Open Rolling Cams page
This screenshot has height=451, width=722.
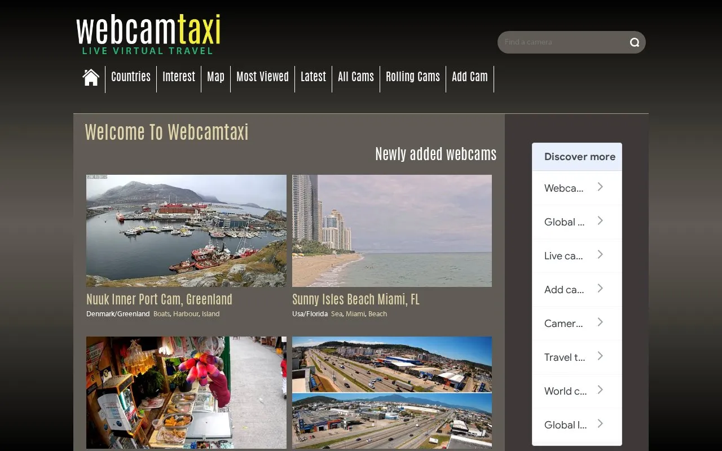(x=413, y=77)
